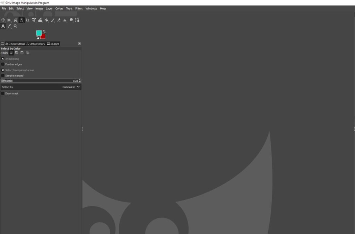Viewport: 355px width, 234px height.
Task: Click the teal foreground color swatch
Action: coord(38,33)
